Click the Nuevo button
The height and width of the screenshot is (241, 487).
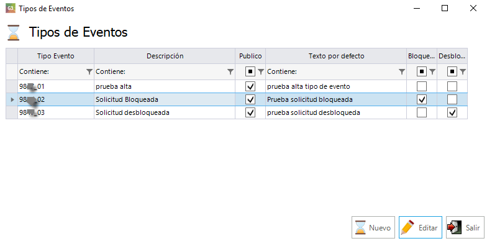tap(373, 227)
